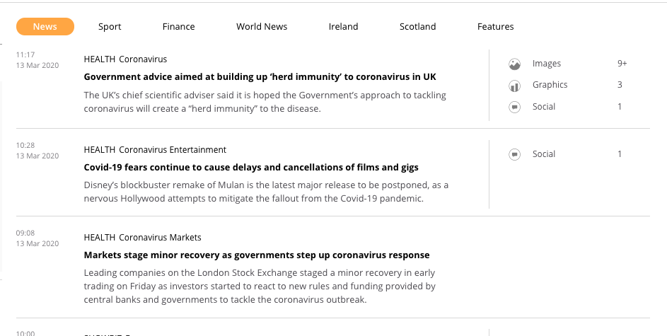Select the Ireland tab

[x=343, y=27]
